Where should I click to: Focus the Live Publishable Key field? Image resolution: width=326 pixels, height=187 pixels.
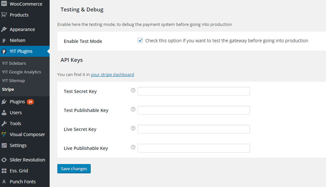click(194, 148)
